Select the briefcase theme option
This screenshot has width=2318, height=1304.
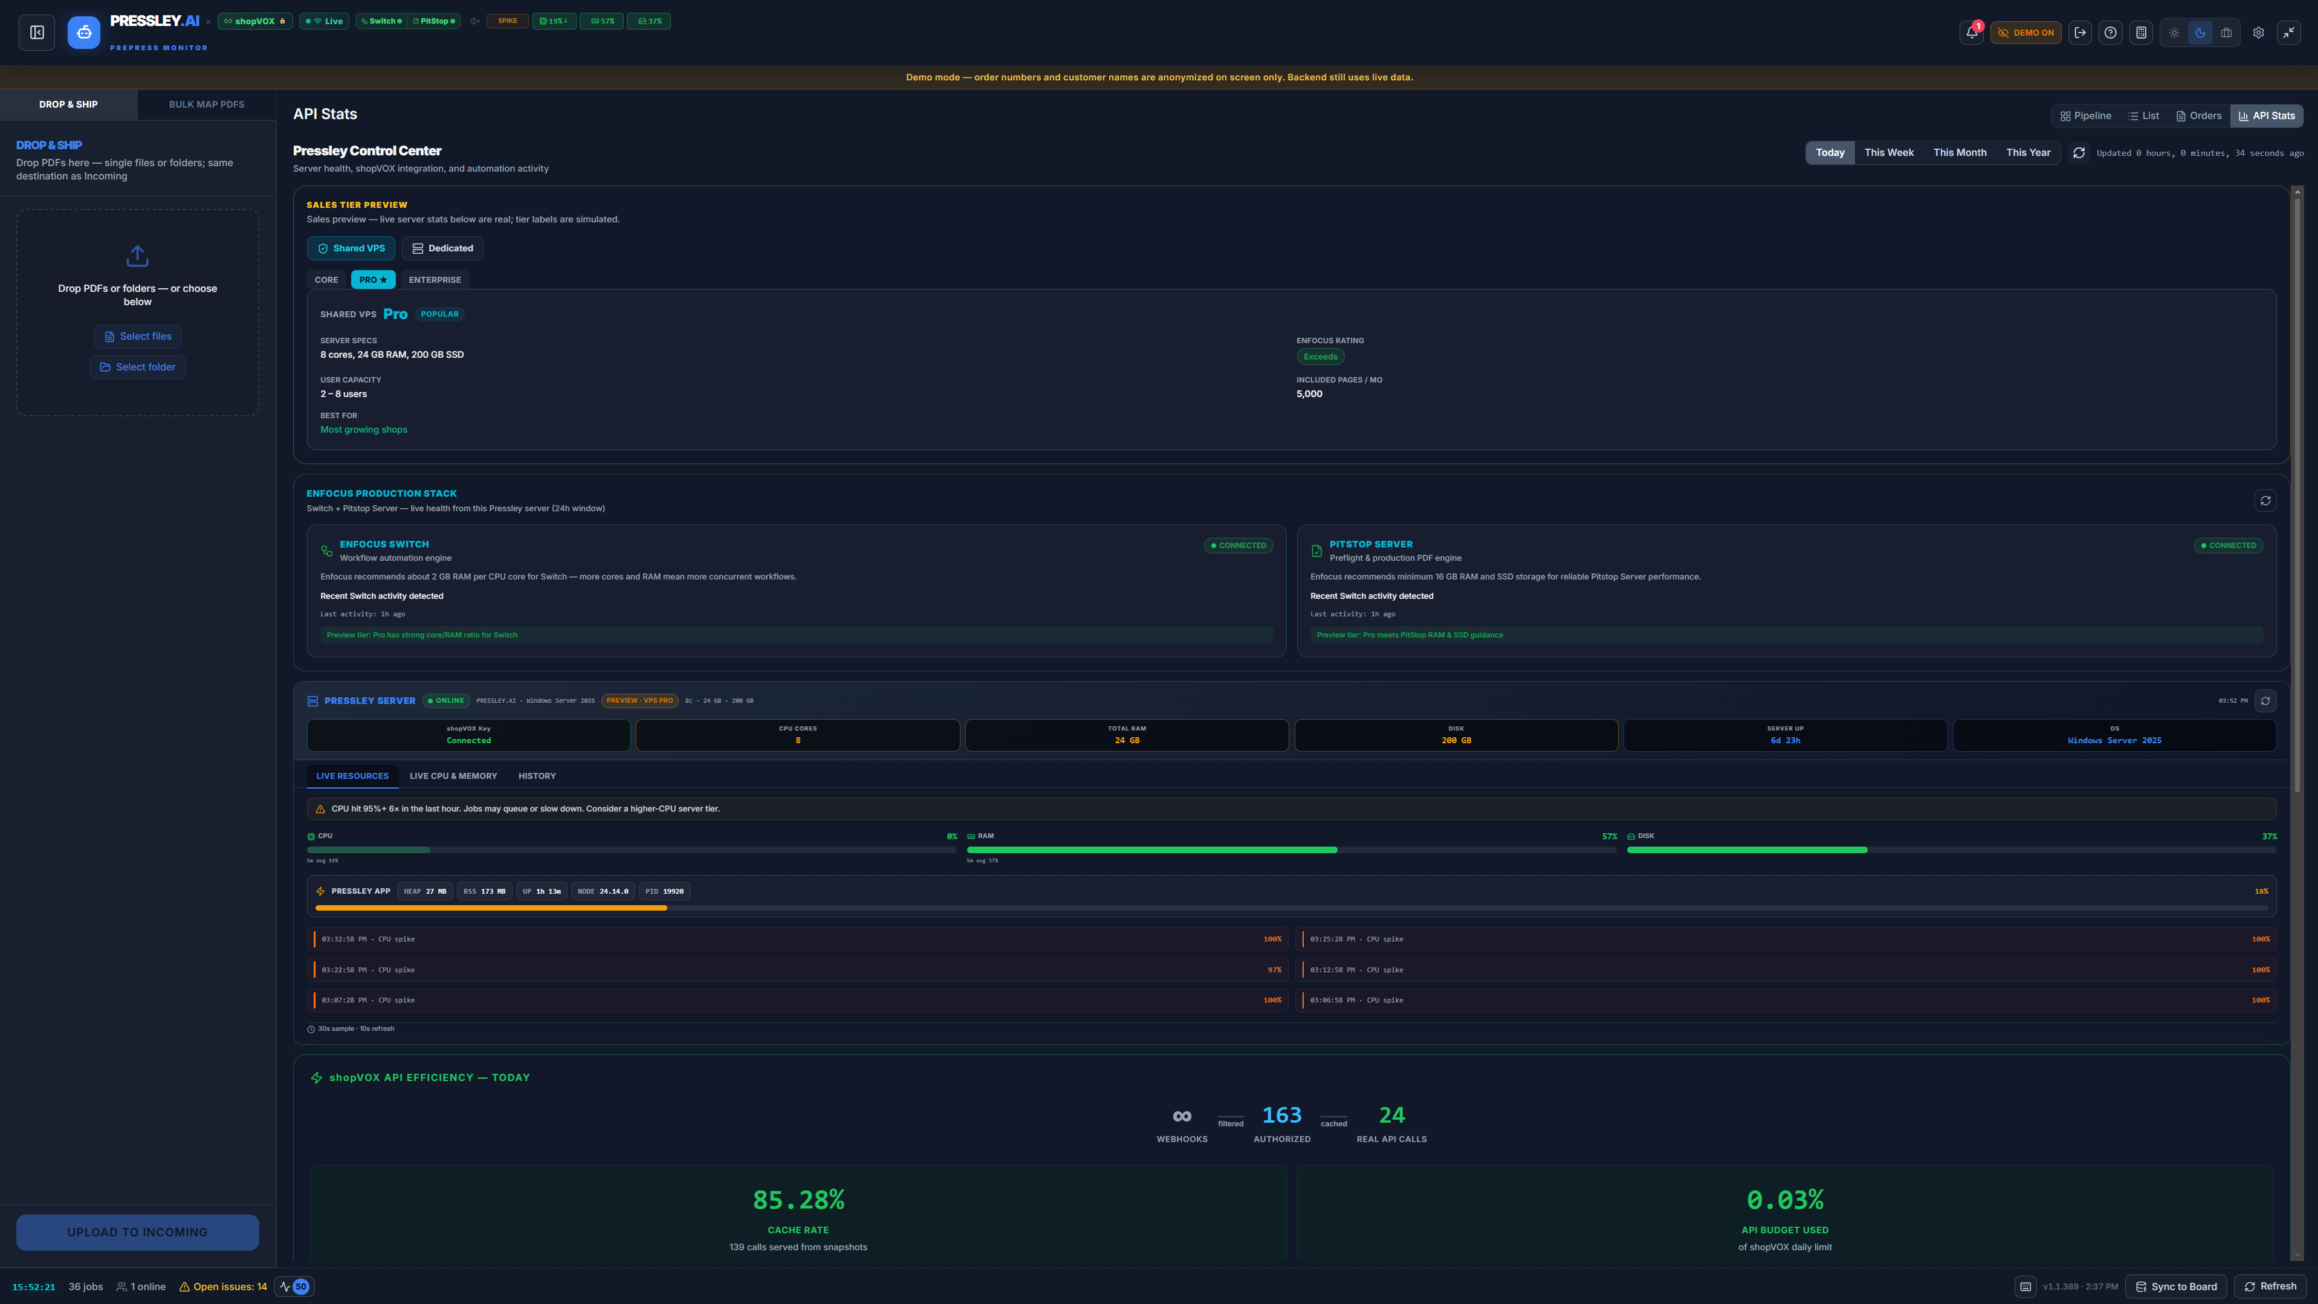2226,33
